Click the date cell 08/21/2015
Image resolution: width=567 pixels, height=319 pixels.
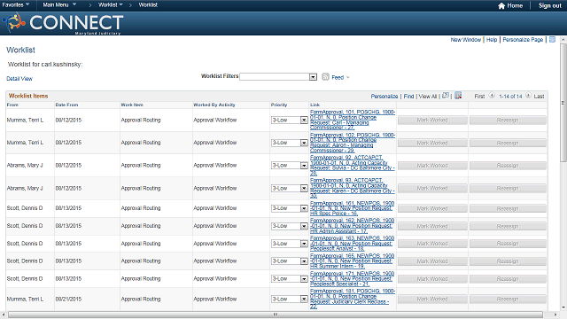click(68, 300)
